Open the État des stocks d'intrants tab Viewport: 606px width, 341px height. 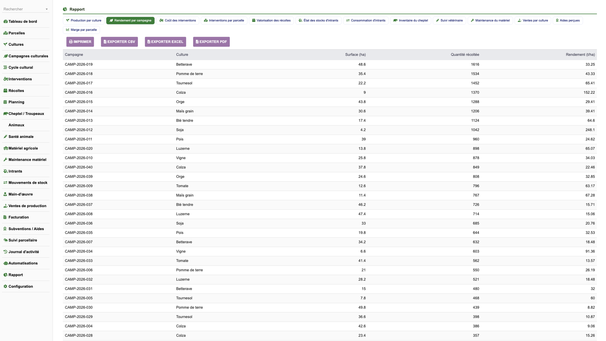pos(318,21)
